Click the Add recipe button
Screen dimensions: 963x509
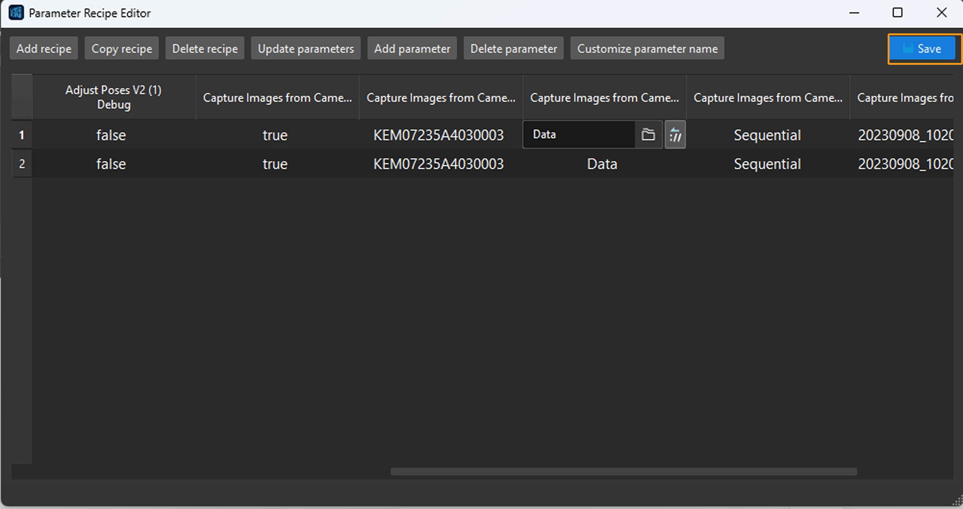pyautogui.click(x=43, y=49)
